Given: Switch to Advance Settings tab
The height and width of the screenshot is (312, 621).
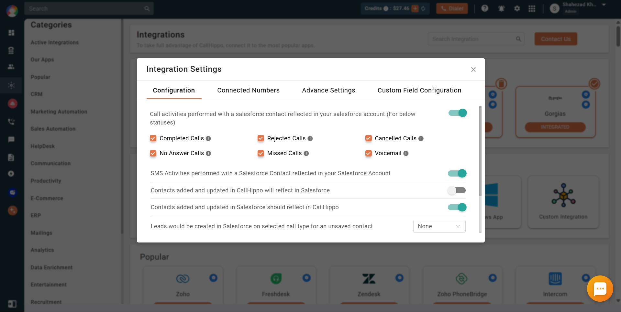Looking at the screenshot, I should pyautogui.click(x=328, y=90).
